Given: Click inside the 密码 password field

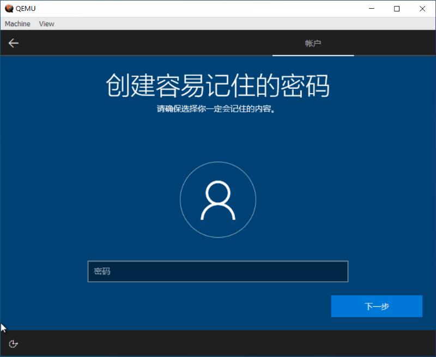Looking at the screenshot, I should pyautogui.click(x=218, y=271).
